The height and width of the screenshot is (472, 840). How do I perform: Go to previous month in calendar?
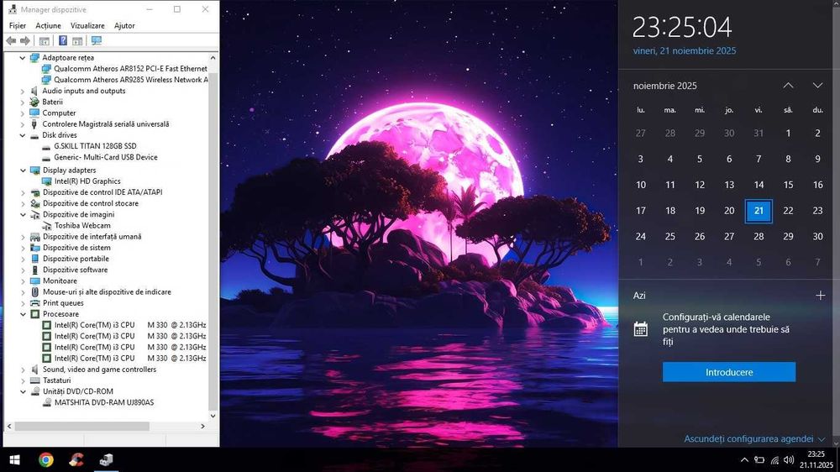pos(788,86)
